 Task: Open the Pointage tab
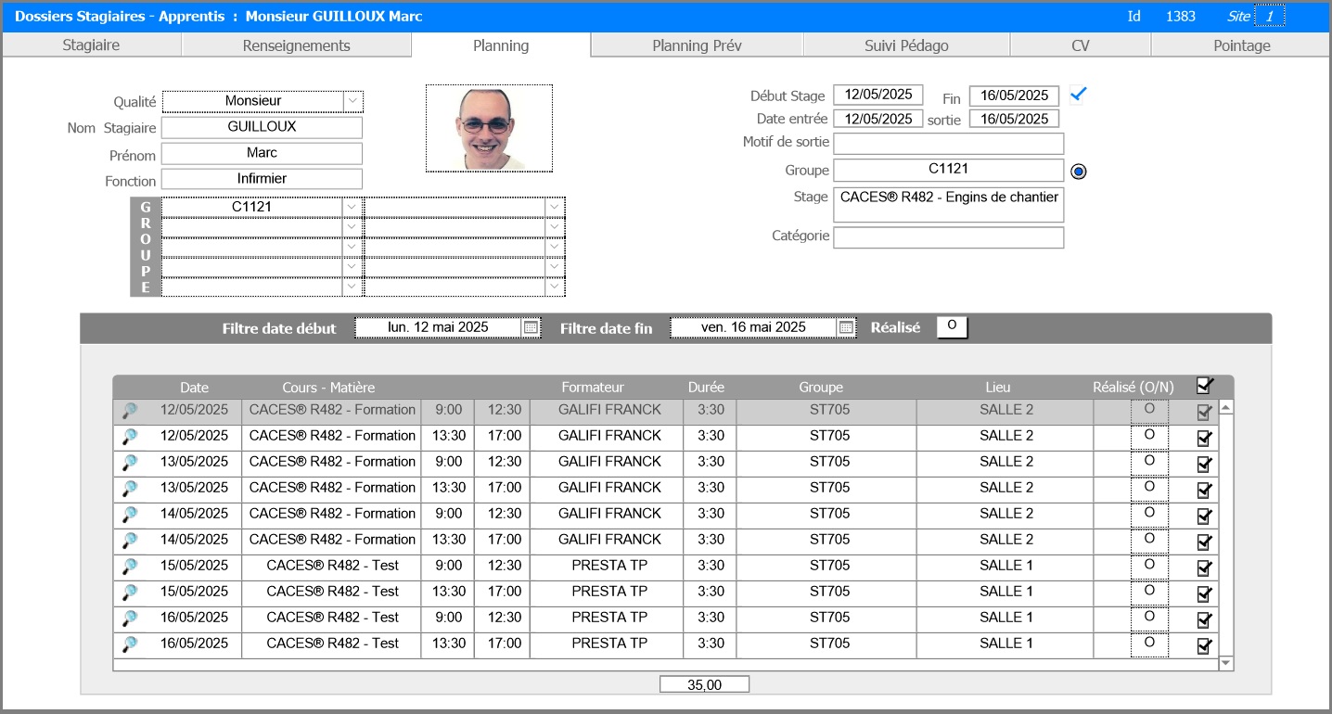tap(1242, 44)
